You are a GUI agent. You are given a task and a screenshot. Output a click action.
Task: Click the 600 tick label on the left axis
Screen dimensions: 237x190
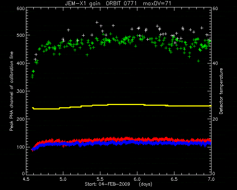click(21, 9)
